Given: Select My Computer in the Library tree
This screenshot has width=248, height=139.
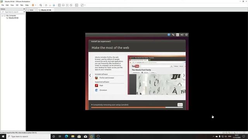Looking at the screenshot, I should tap(11, 15).
